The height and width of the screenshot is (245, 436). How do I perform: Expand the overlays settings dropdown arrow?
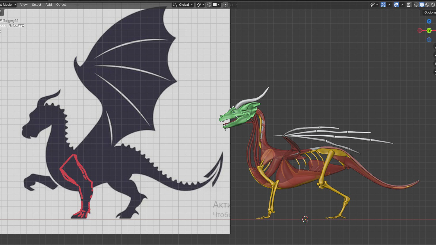point(402,5)
